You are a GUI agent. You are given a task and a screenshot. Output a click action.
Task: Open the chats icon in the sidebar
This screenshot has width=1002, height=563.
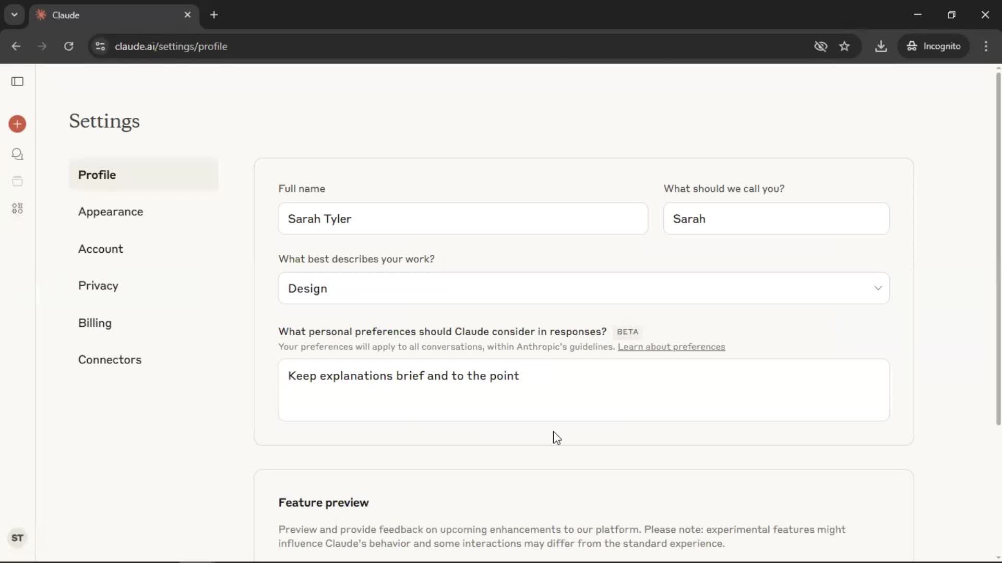(x=17, y=154)
